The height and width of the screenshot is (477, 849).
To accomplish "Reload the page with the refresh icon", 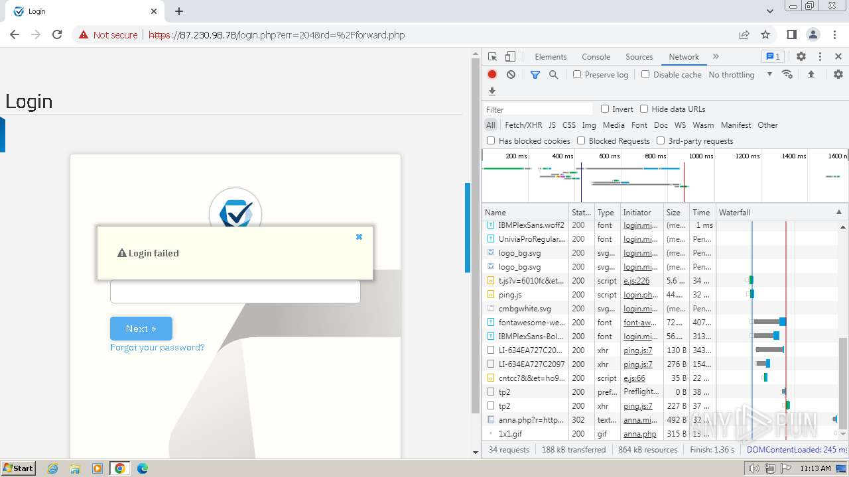I will coord(57,34).
